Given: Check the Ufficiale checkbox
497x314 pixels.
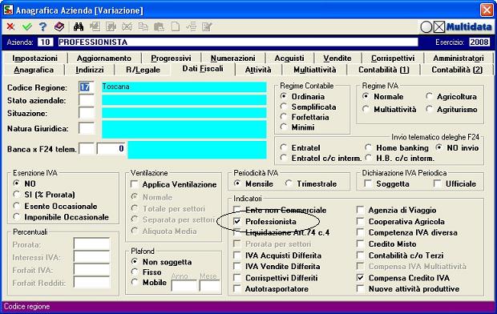Looking at the screenshot, I should pos(437,183).
